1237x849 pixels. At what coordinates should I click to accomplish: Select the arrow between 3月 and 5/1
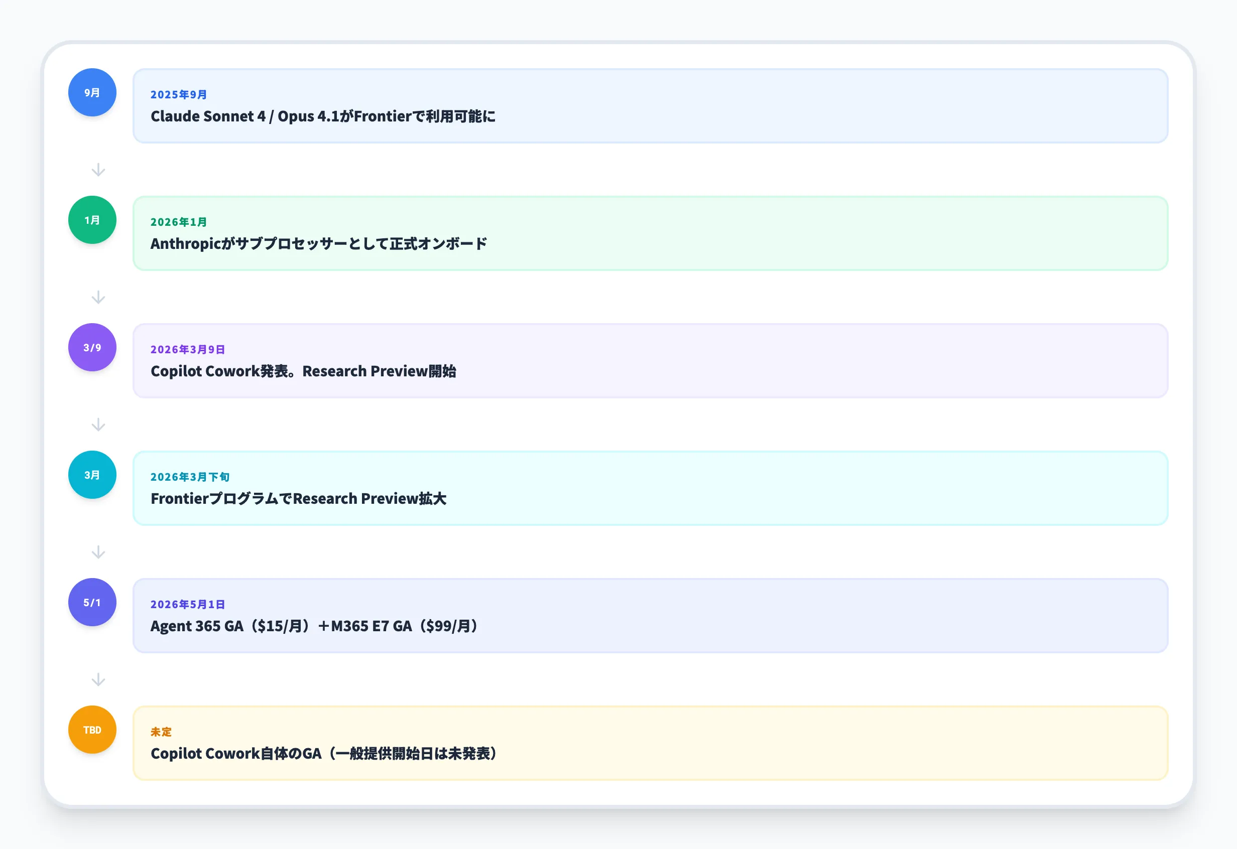98,552
